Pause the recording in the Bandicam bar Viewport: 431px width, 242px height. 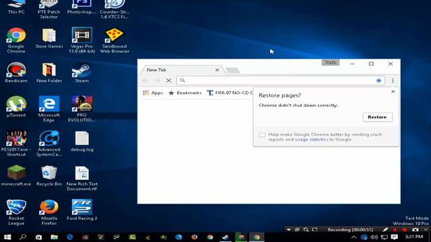pos(395,230)
